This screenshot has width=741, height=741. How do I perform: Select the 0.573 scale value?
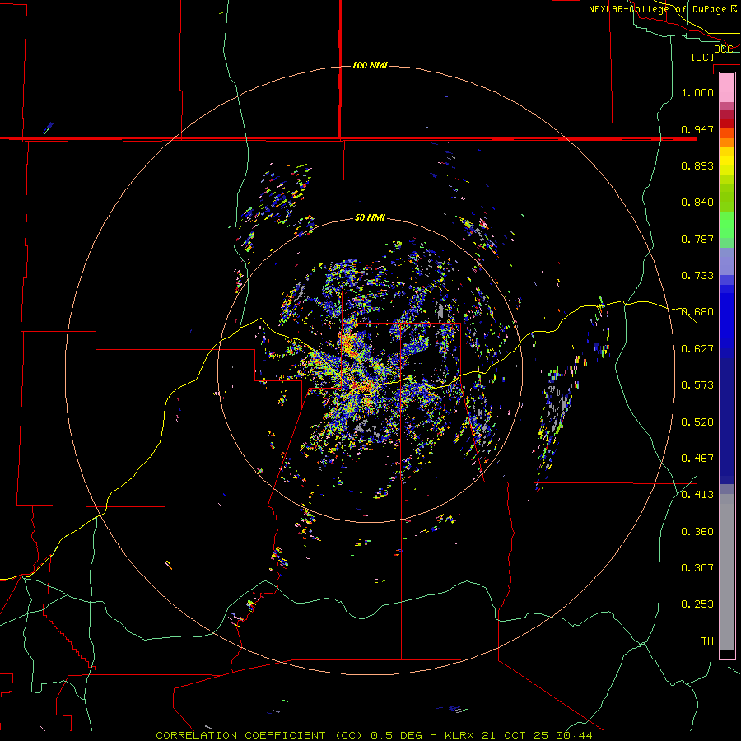pos(697,385)
